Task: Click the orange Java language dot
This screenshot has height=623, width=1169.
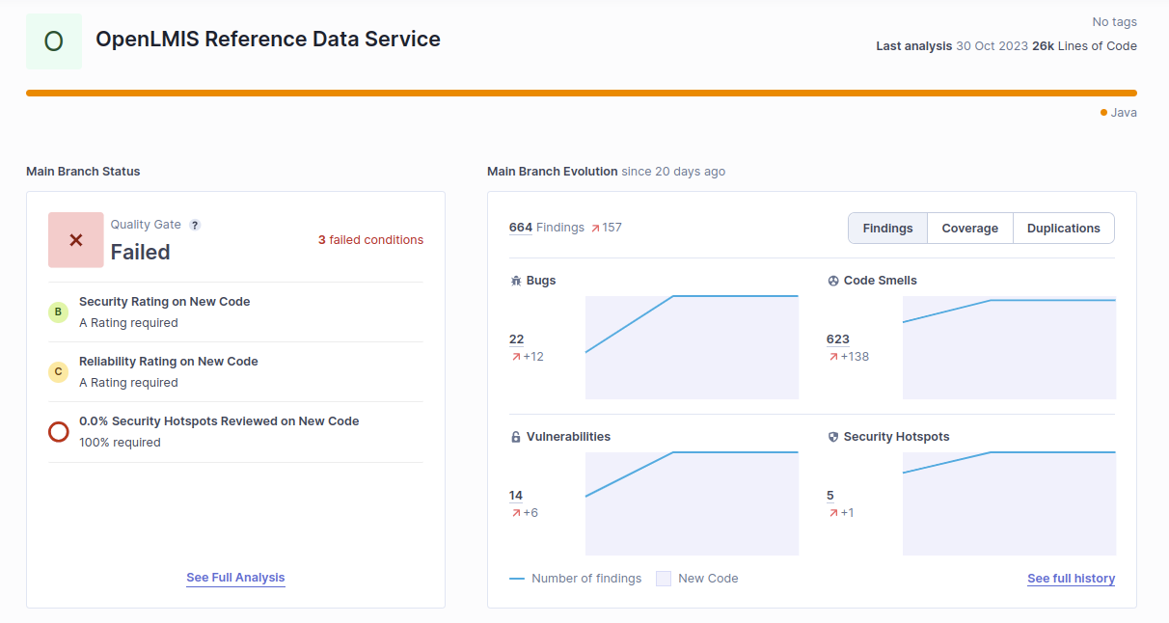Action: point(1103,113)
